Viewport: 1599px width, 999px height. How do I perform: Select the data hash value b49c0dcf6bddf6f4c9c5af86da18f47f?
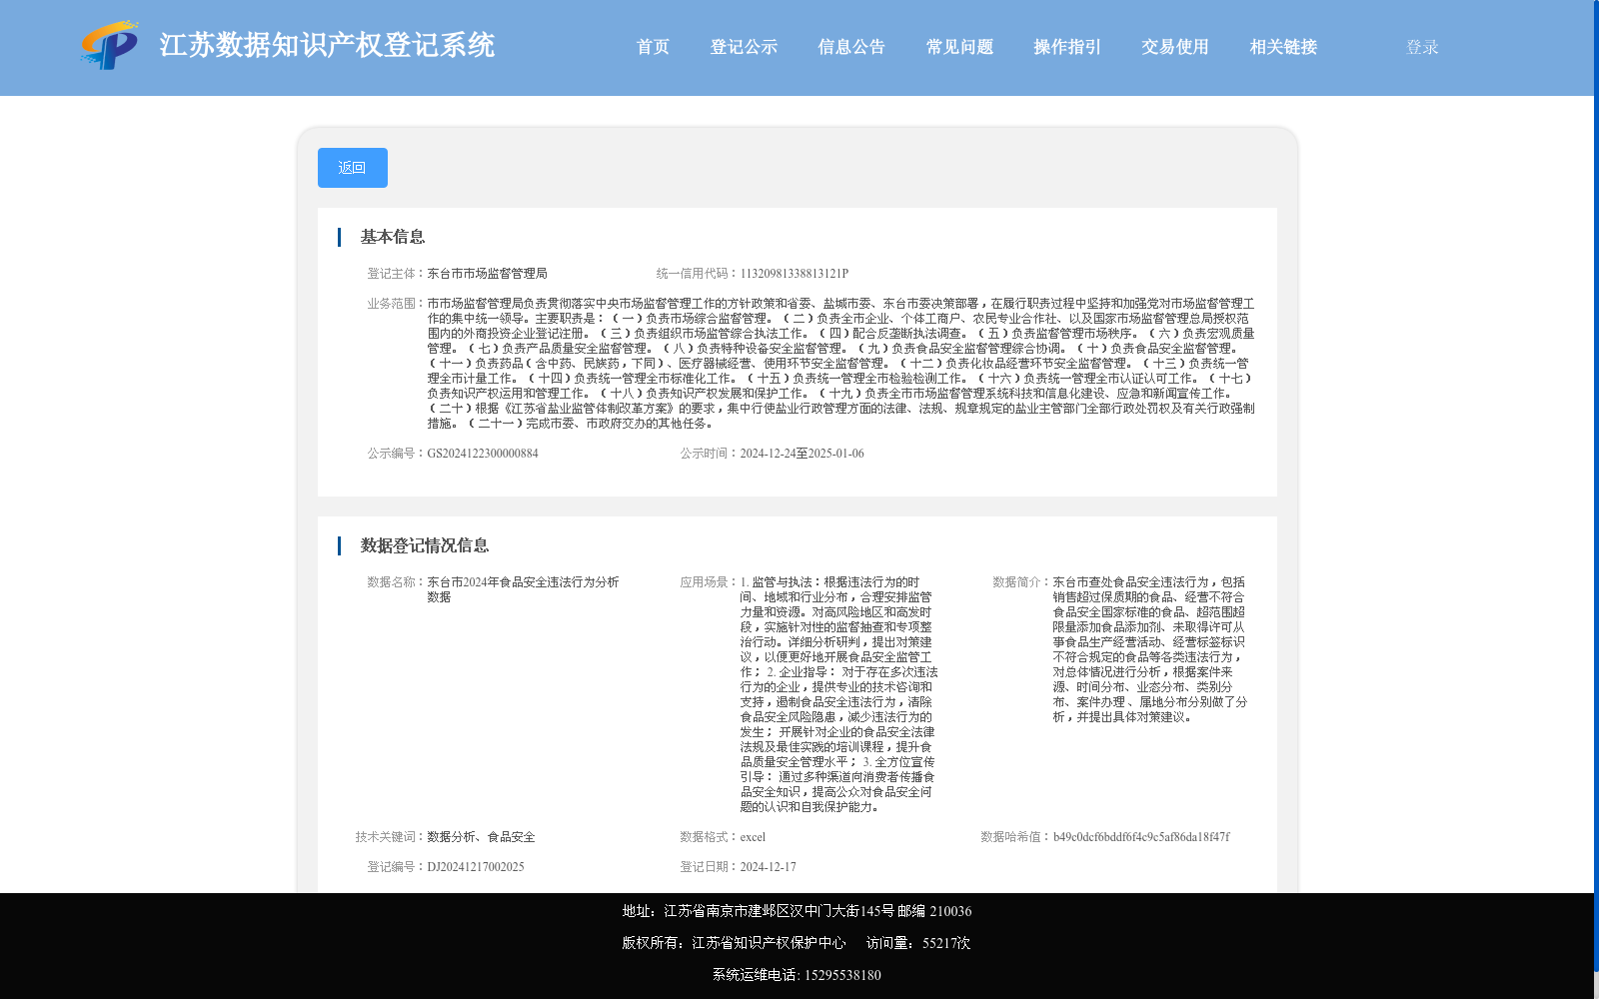click(x=1141, y=837)
